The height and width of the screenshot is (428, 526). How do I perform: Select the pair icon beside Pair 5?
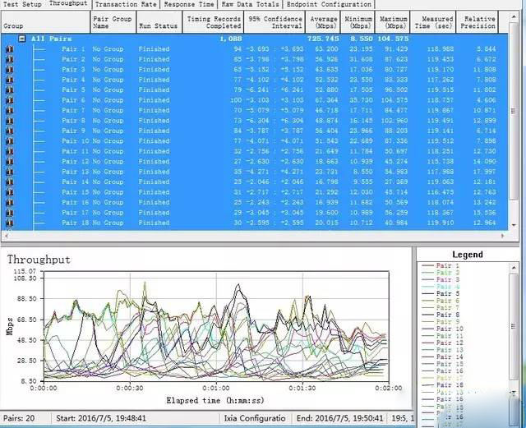pyautogui.click(x=9, y=90)
